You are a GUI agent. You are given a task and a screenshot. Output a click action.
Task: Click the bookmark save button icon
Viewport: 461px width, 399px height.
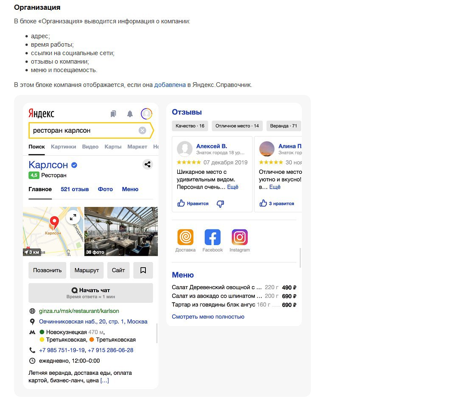coord(143,270)
